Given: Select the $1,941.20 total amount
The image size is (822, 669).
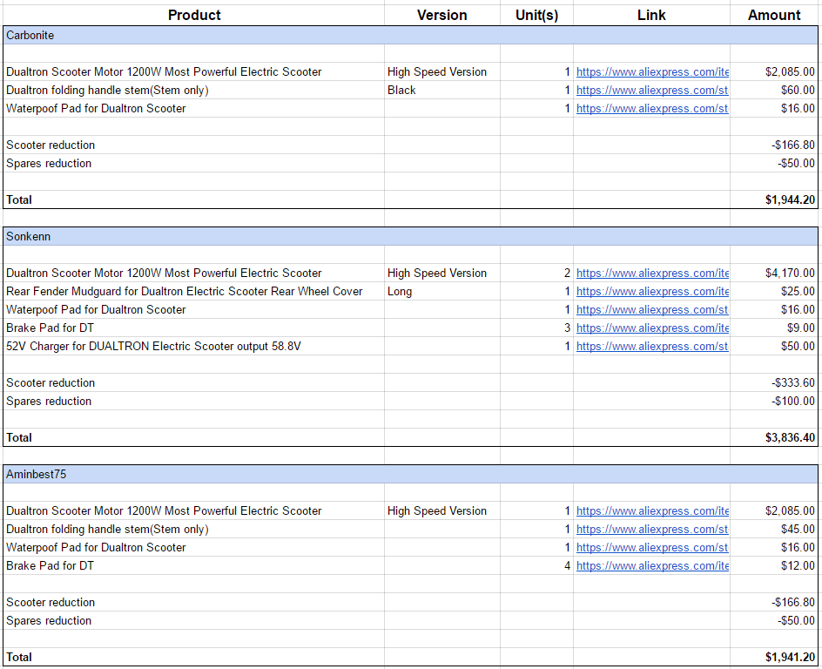Looking at the screenshot, I should click(x=790, y=657).
